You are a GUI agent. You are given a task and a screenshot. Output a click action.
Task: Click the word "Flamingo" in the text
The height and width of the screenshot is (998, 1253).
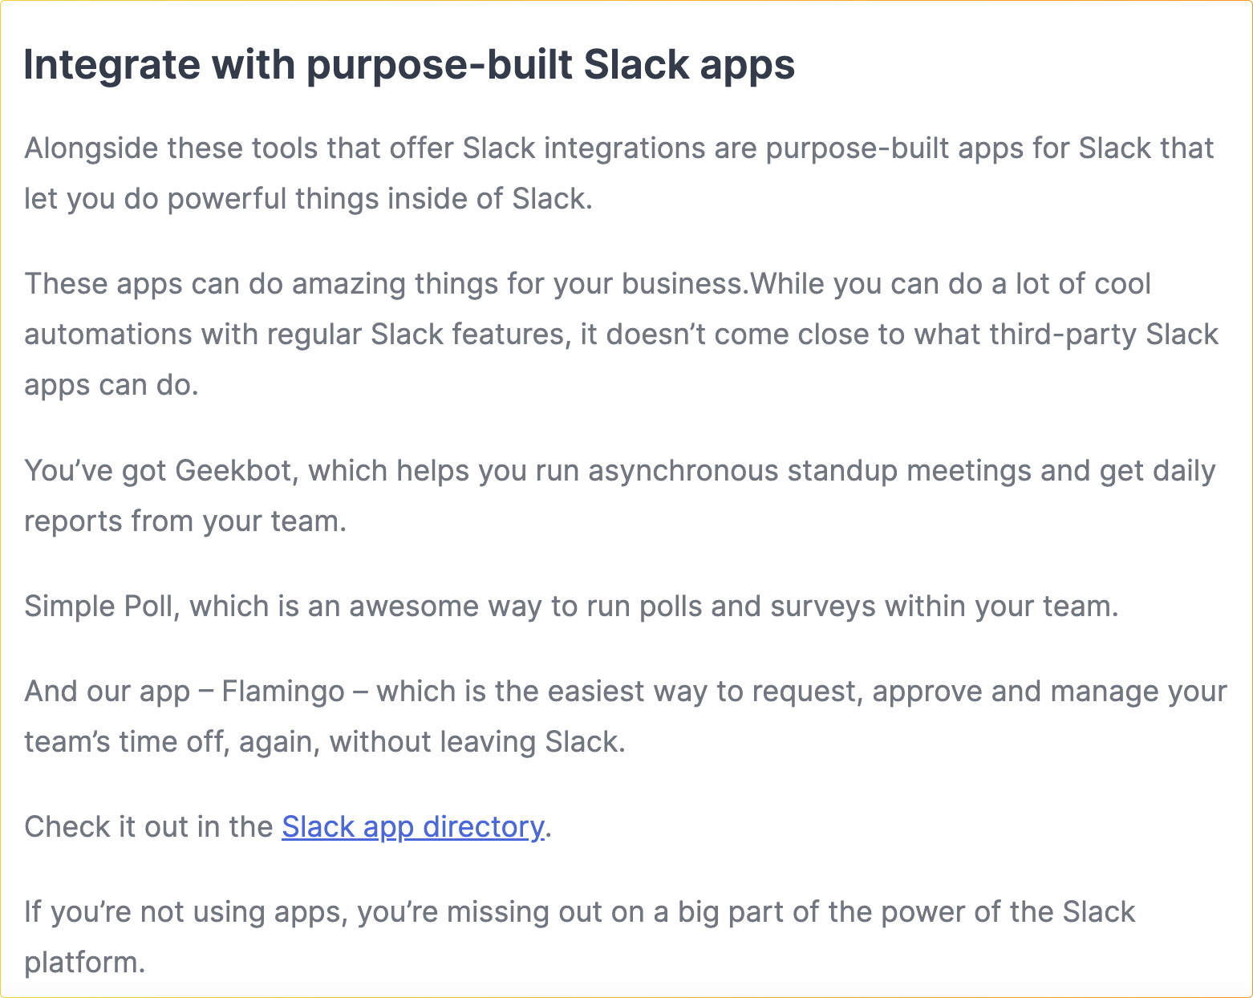tap(283, 692)
